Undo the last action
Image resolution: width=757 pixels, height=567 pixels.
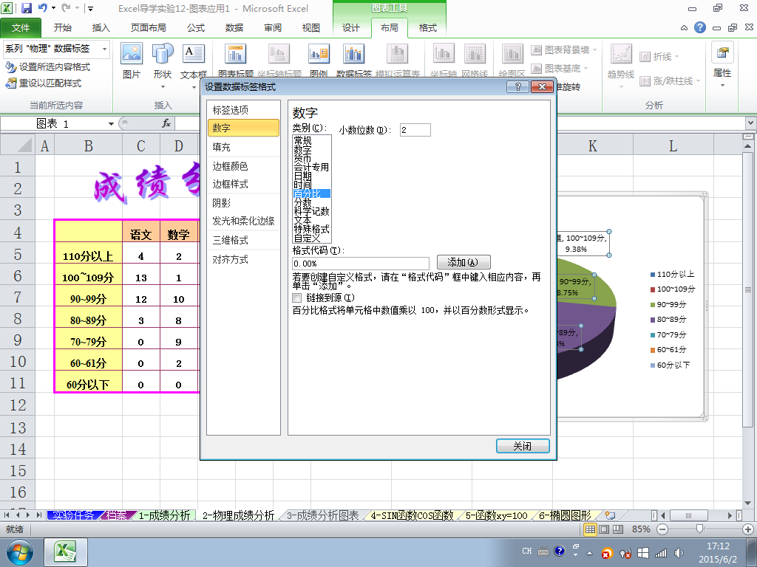click(42, 8)
